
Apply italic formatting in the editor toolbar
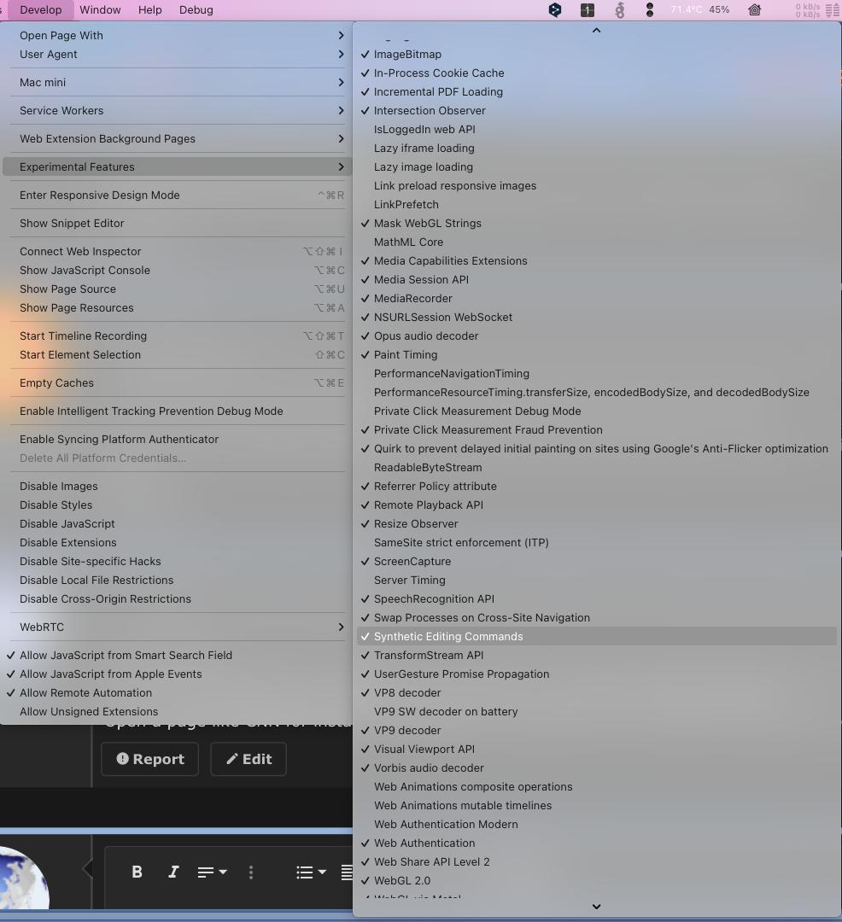pyautogui.click(x=173, y=872)
